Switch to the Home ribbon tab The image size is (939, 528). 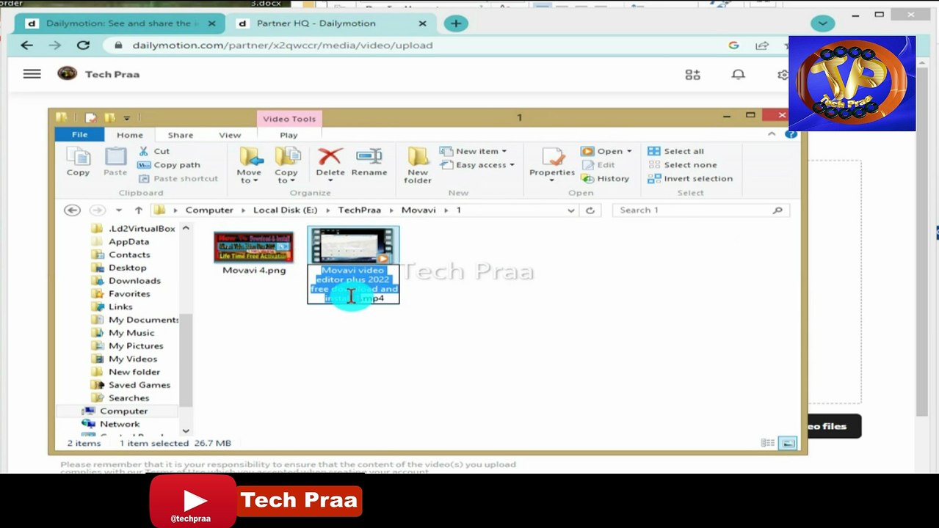(x=130, y=135)
